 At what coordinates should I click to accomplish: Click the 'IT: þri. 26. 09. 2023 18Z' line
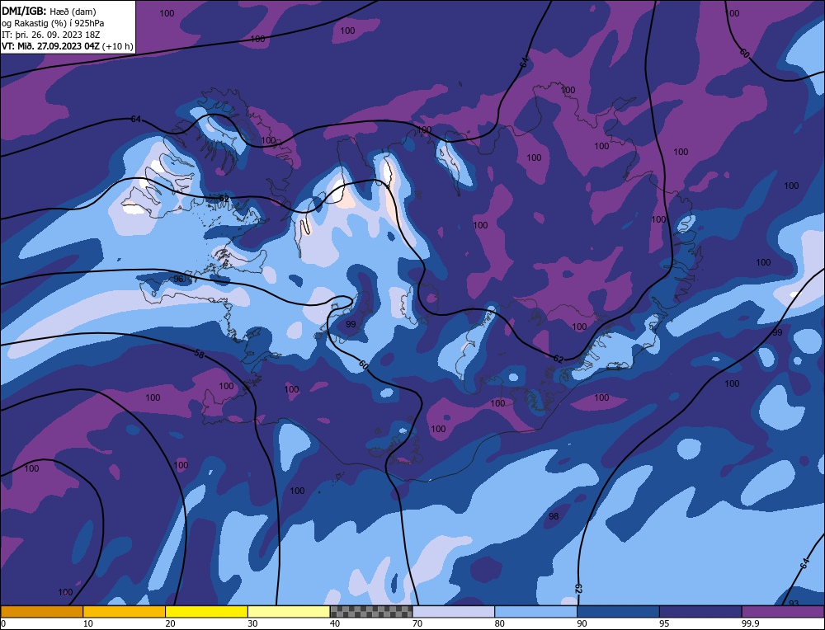[50, 35]
